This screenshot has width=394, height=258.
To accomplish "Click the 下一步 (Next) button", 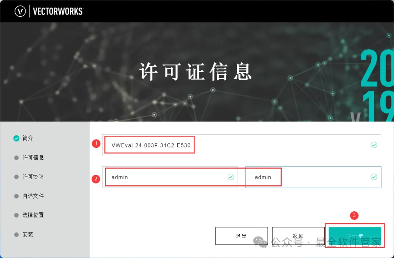I will 355,236.
